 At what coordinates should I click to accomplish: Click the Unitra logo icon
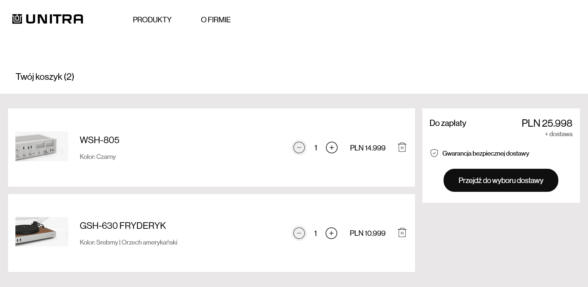pos(17,19)
